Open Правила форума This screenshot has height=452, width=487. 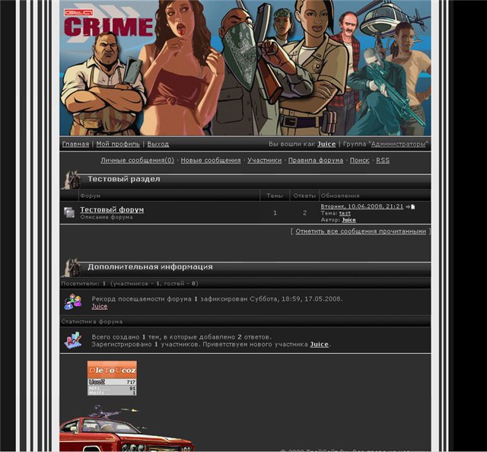(316, 161)
